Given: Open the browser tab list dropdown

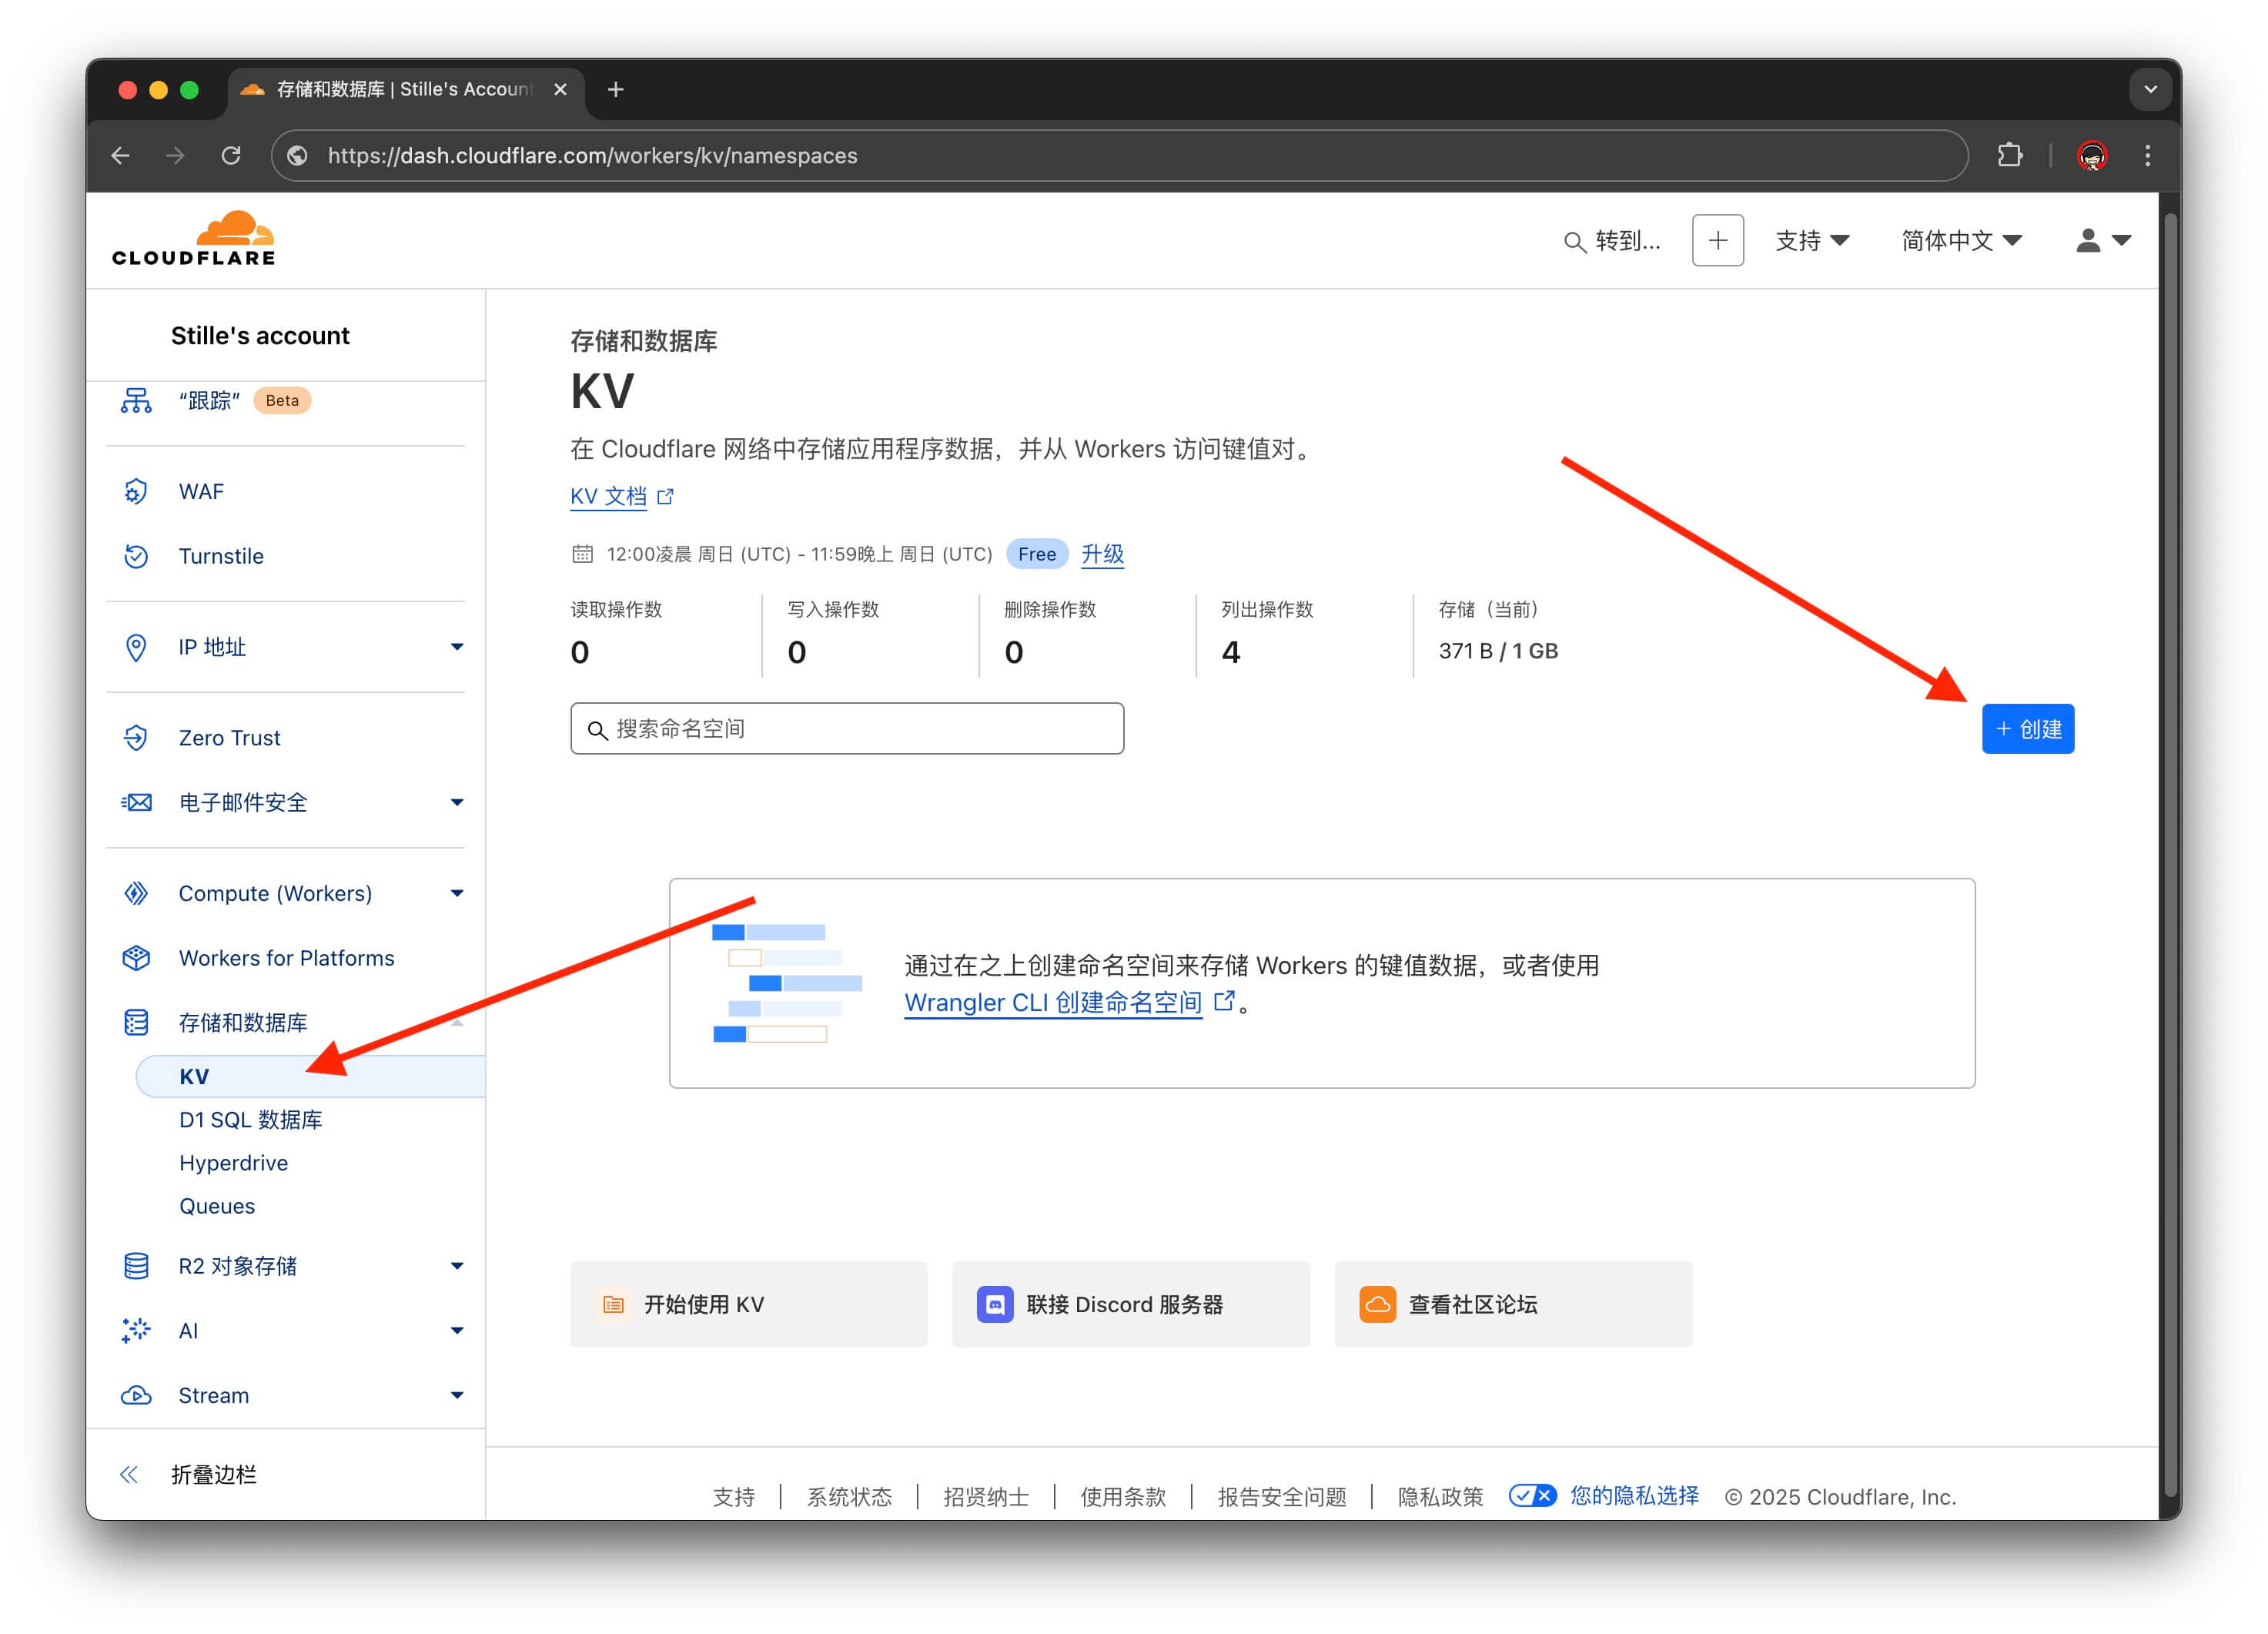Looking at the screenshot, I should [x=2150, y=89].
